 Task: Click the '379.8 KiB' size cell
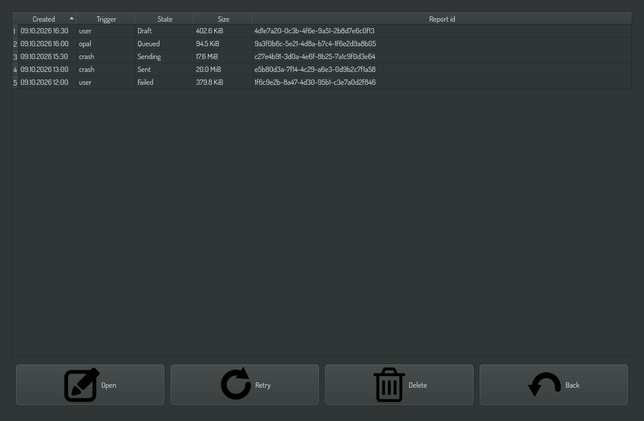[x=224, y=82]
